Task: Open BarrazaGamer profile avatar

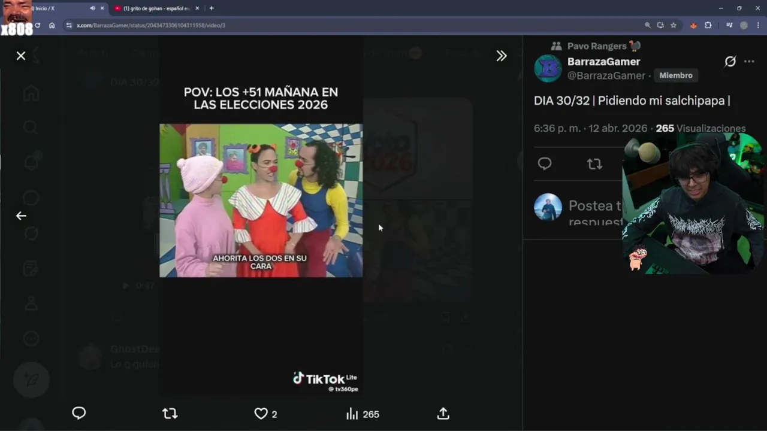Action: 548,68
